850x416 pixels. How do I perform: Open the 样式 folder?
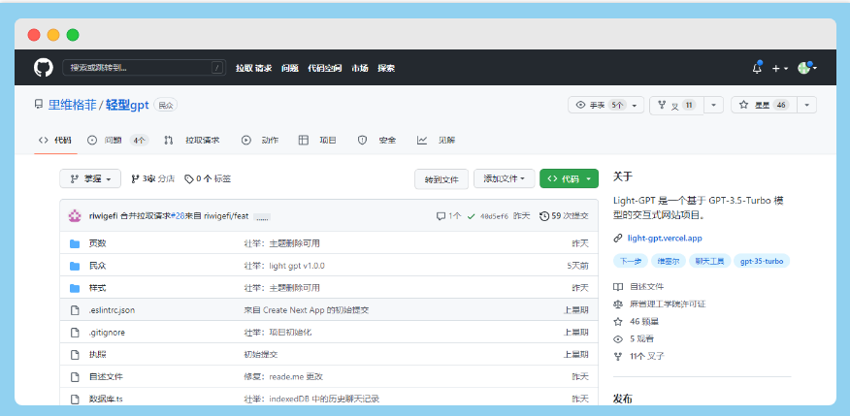click(x=98, y=288)
